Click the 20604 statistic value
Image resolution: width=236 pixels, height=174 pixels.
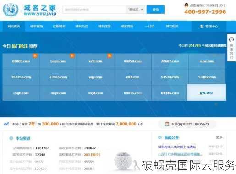[89, 169]
